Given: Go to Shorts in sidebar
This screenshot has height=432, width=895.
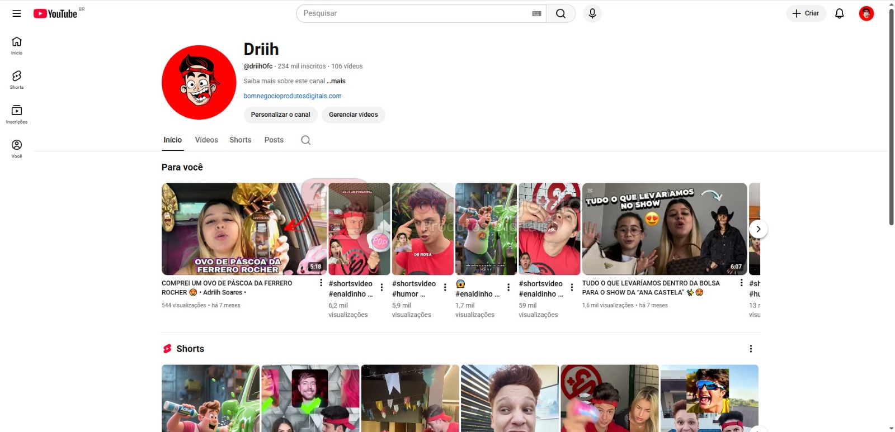Looking at the screenshot, I should click(17, 79).
